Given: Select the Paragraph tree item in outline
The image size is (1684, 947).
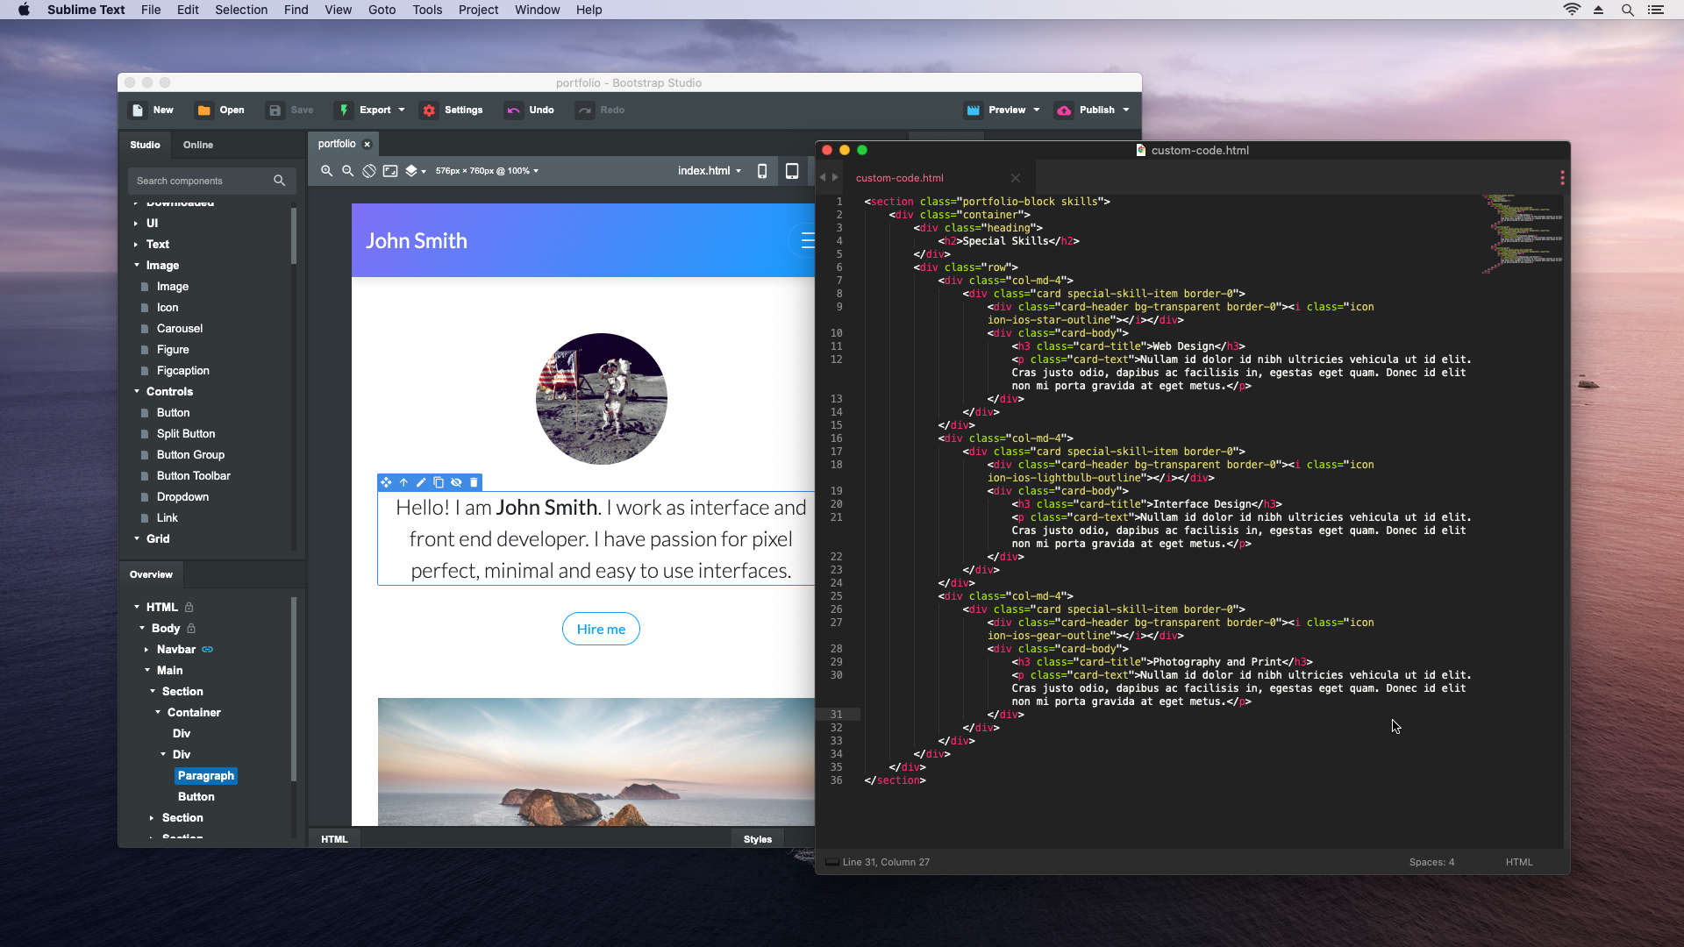Looking at the screenshot, I should (x=206, y=775).
